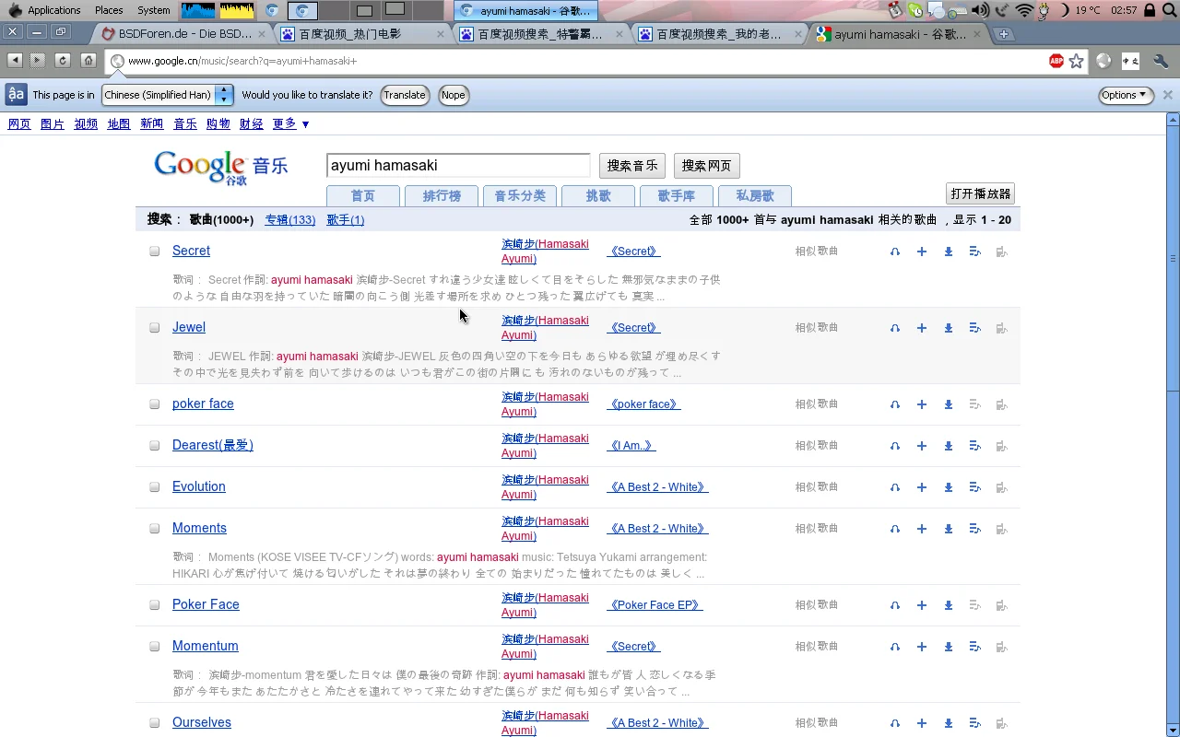Tick the checkbox beside the song Secret
The height and width of the screenshot is (737, 1180).
click(x=155, y=252)
